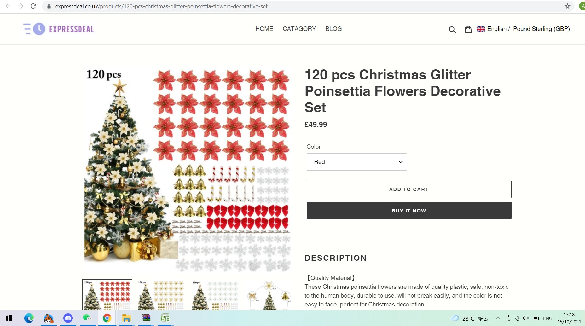Launch Discord from the taskbar
Screen dimensions: 585x326
pyautogui.click(x=68, y=318)
